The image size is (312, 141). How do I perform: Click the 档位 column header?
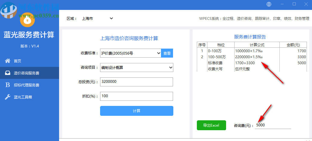pyautogui.click(x=221, y=45)
